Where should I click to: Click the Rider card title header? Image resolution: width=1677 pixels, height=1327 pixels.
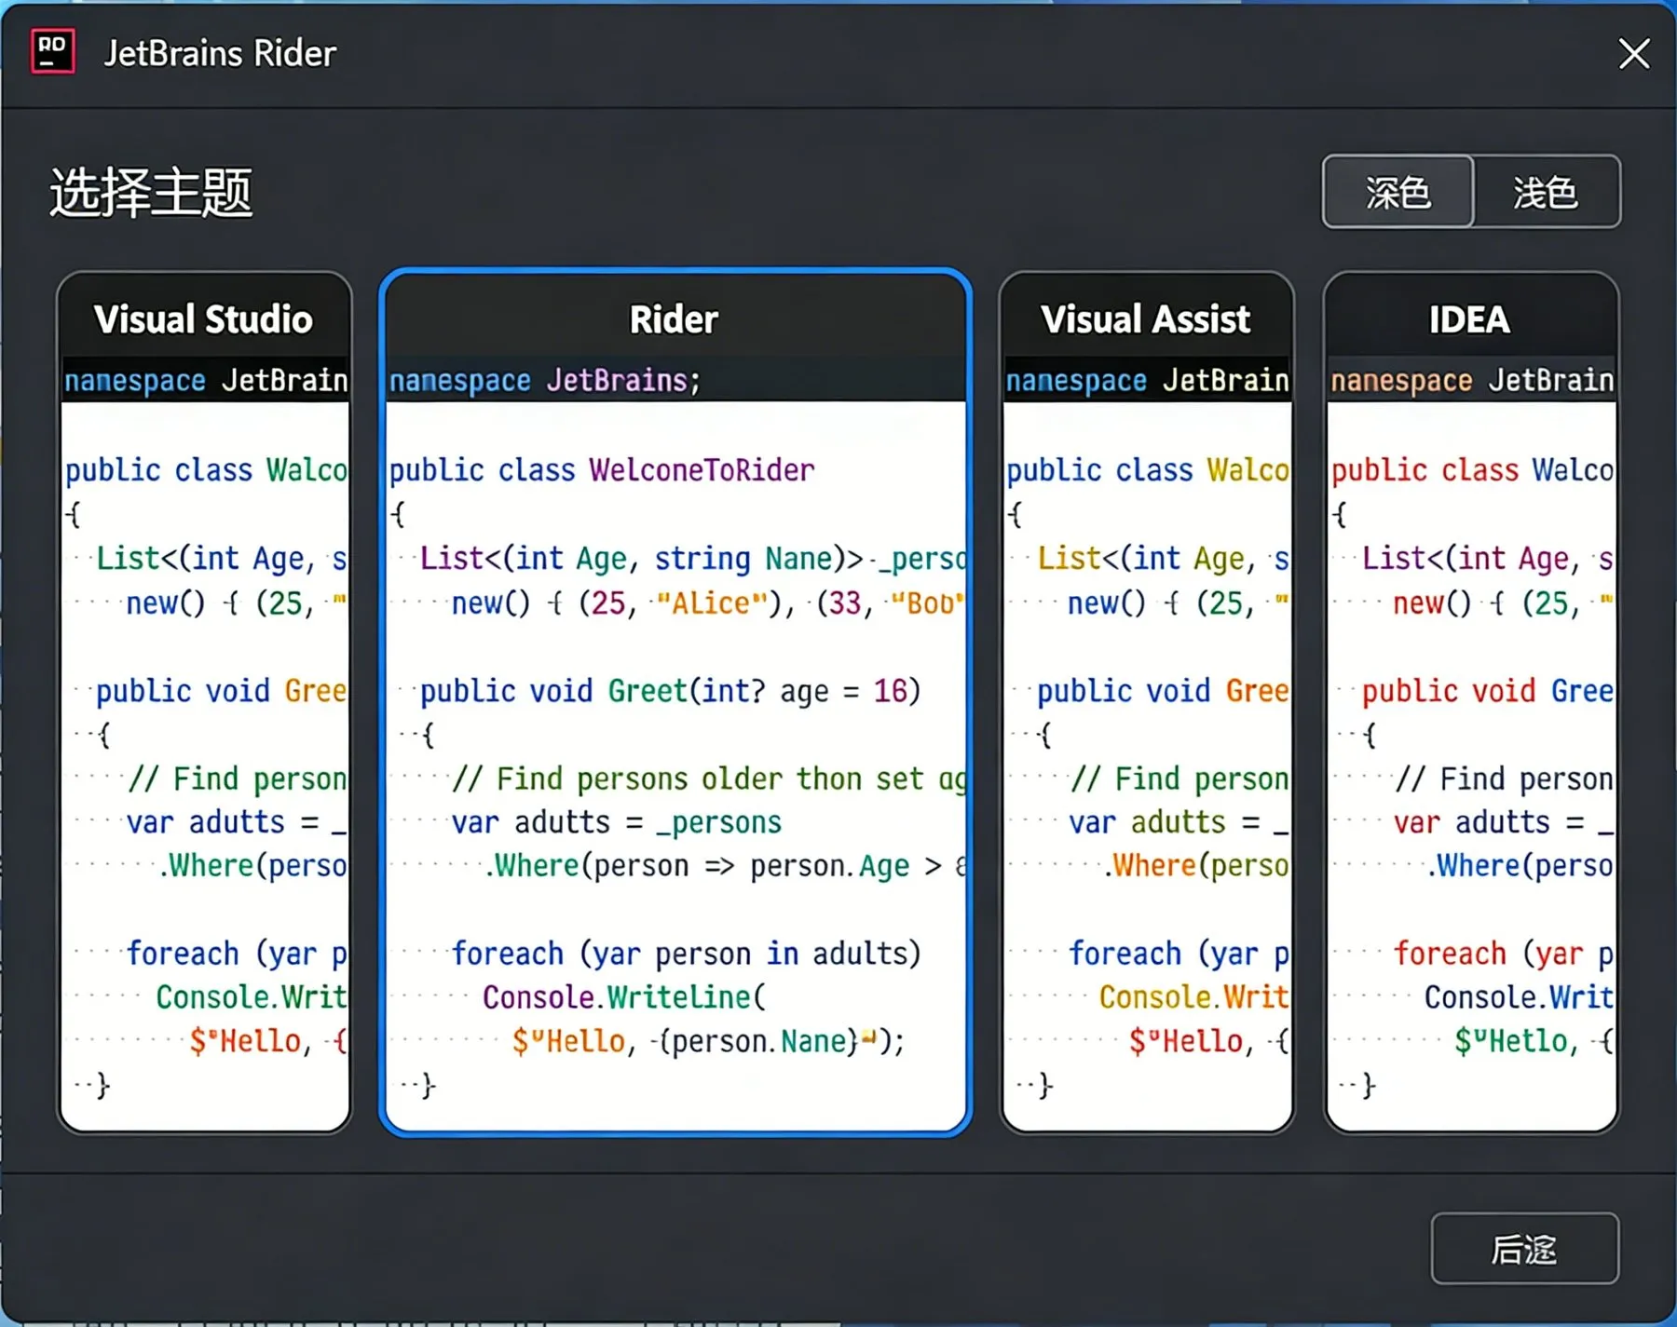pyautogui.click(x=675, y=319)
